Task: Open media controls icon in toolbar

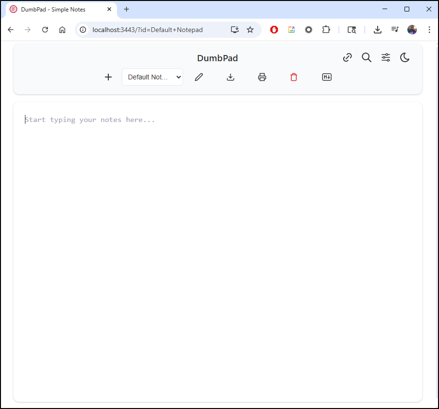Action: pyautogui.click(x=395, y=30)
